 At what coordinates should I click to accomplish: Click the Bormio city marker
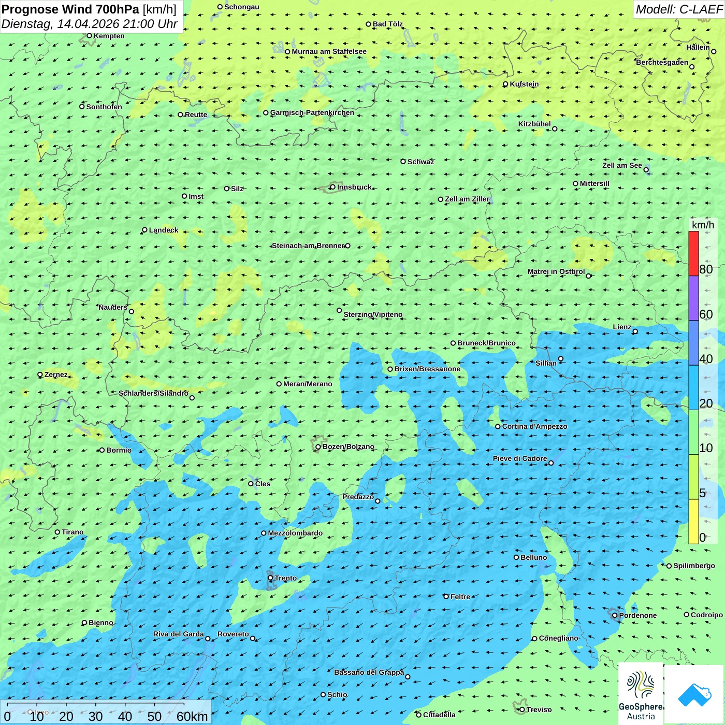[102, 450]
